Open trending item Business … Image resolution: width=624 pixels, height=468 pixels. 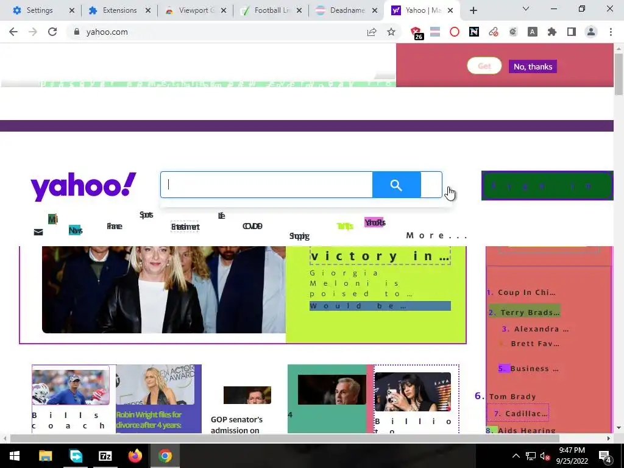click(x=534, y=369)
